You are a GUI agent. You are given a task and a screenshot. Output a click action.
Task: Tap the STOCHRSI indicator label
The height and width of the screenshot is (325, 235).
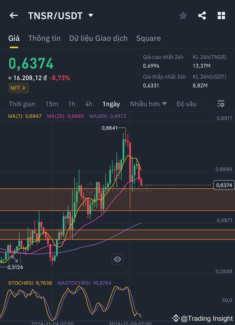click(x=29, y=283)
